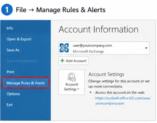The height and width of the screenshot is (123, 157).
Task: Click the Account Information heading
Action: pyautogui.click(x=99, y=29)
